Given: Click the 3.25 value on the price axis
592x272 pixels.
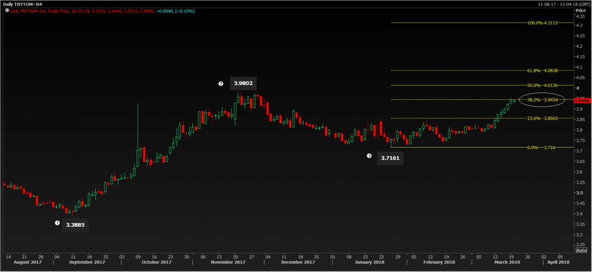Looking at the screenshot, I should pyautogui.click(x=581, y=245).
